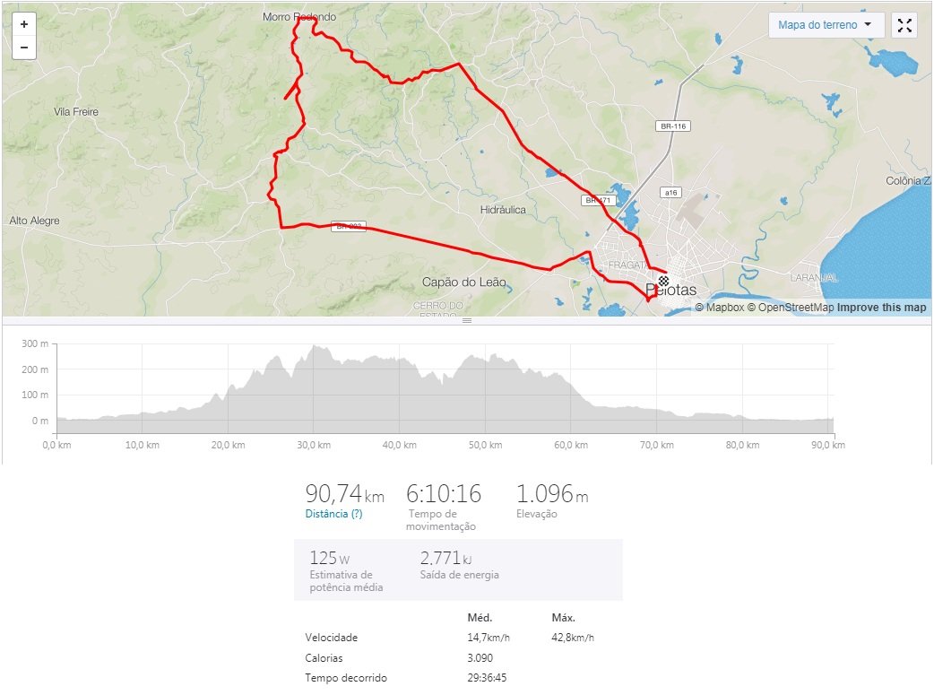This screenshot has height=695, width=934.
Task: Click the dropdown arrow beside Mapa do terreno
Action: (x=868, y=24)
